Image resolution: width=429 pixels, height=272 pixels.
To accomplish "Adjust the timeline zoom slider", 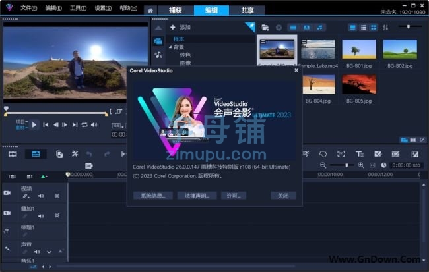I will click(x=342, y=165).
